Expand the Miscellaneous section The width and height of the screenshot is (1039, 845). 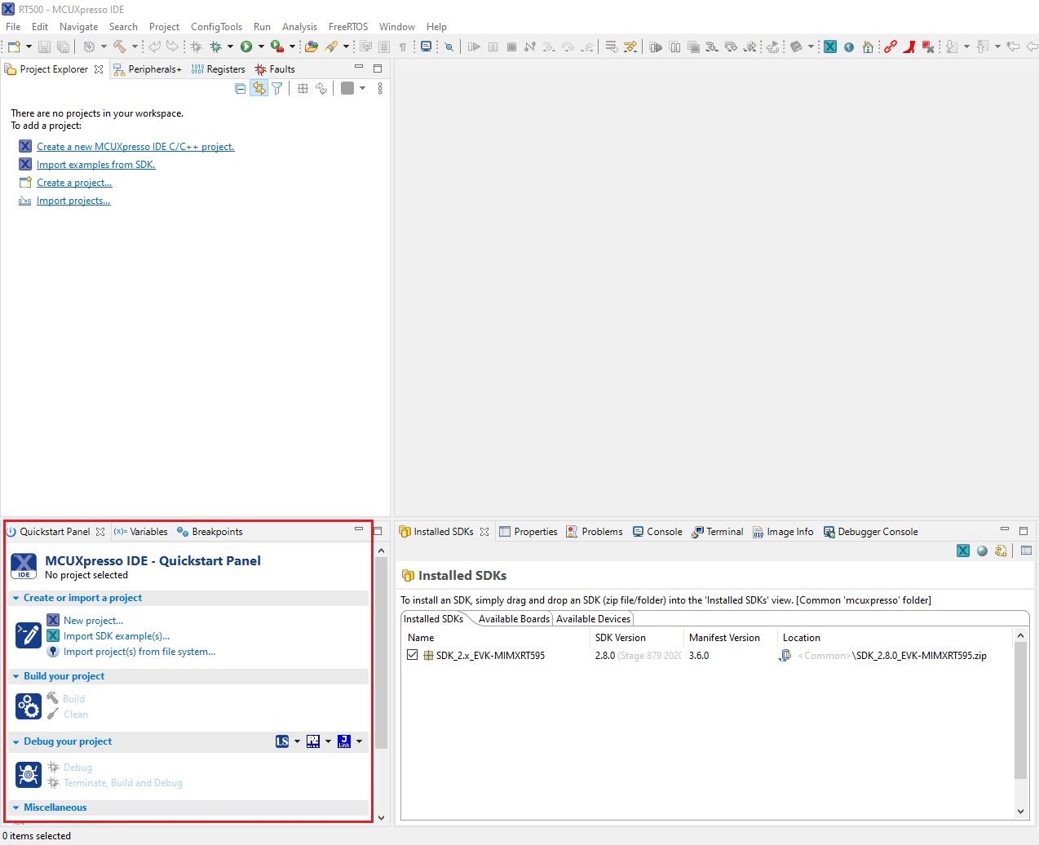pos(16,807)
